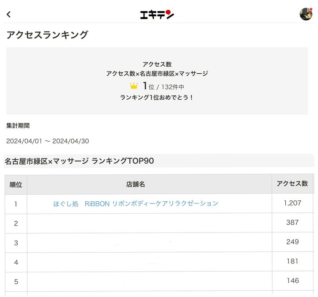Click the 2024/04/01 〜 2024/04/30 date range
This screenshot has width=318, height=297.
pyautogui.click(x=47, y=141)
